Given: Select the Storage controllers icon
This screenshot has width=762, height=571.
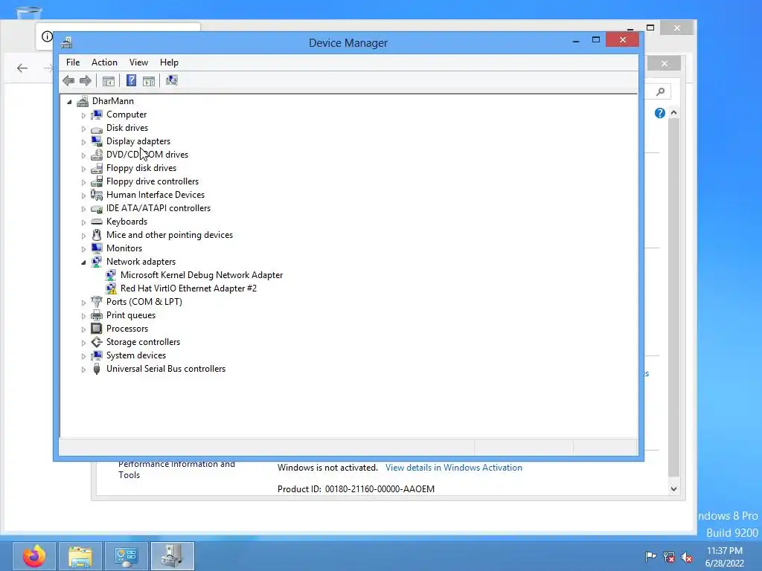Looking at the screenshot, I should tap(97, 342).
